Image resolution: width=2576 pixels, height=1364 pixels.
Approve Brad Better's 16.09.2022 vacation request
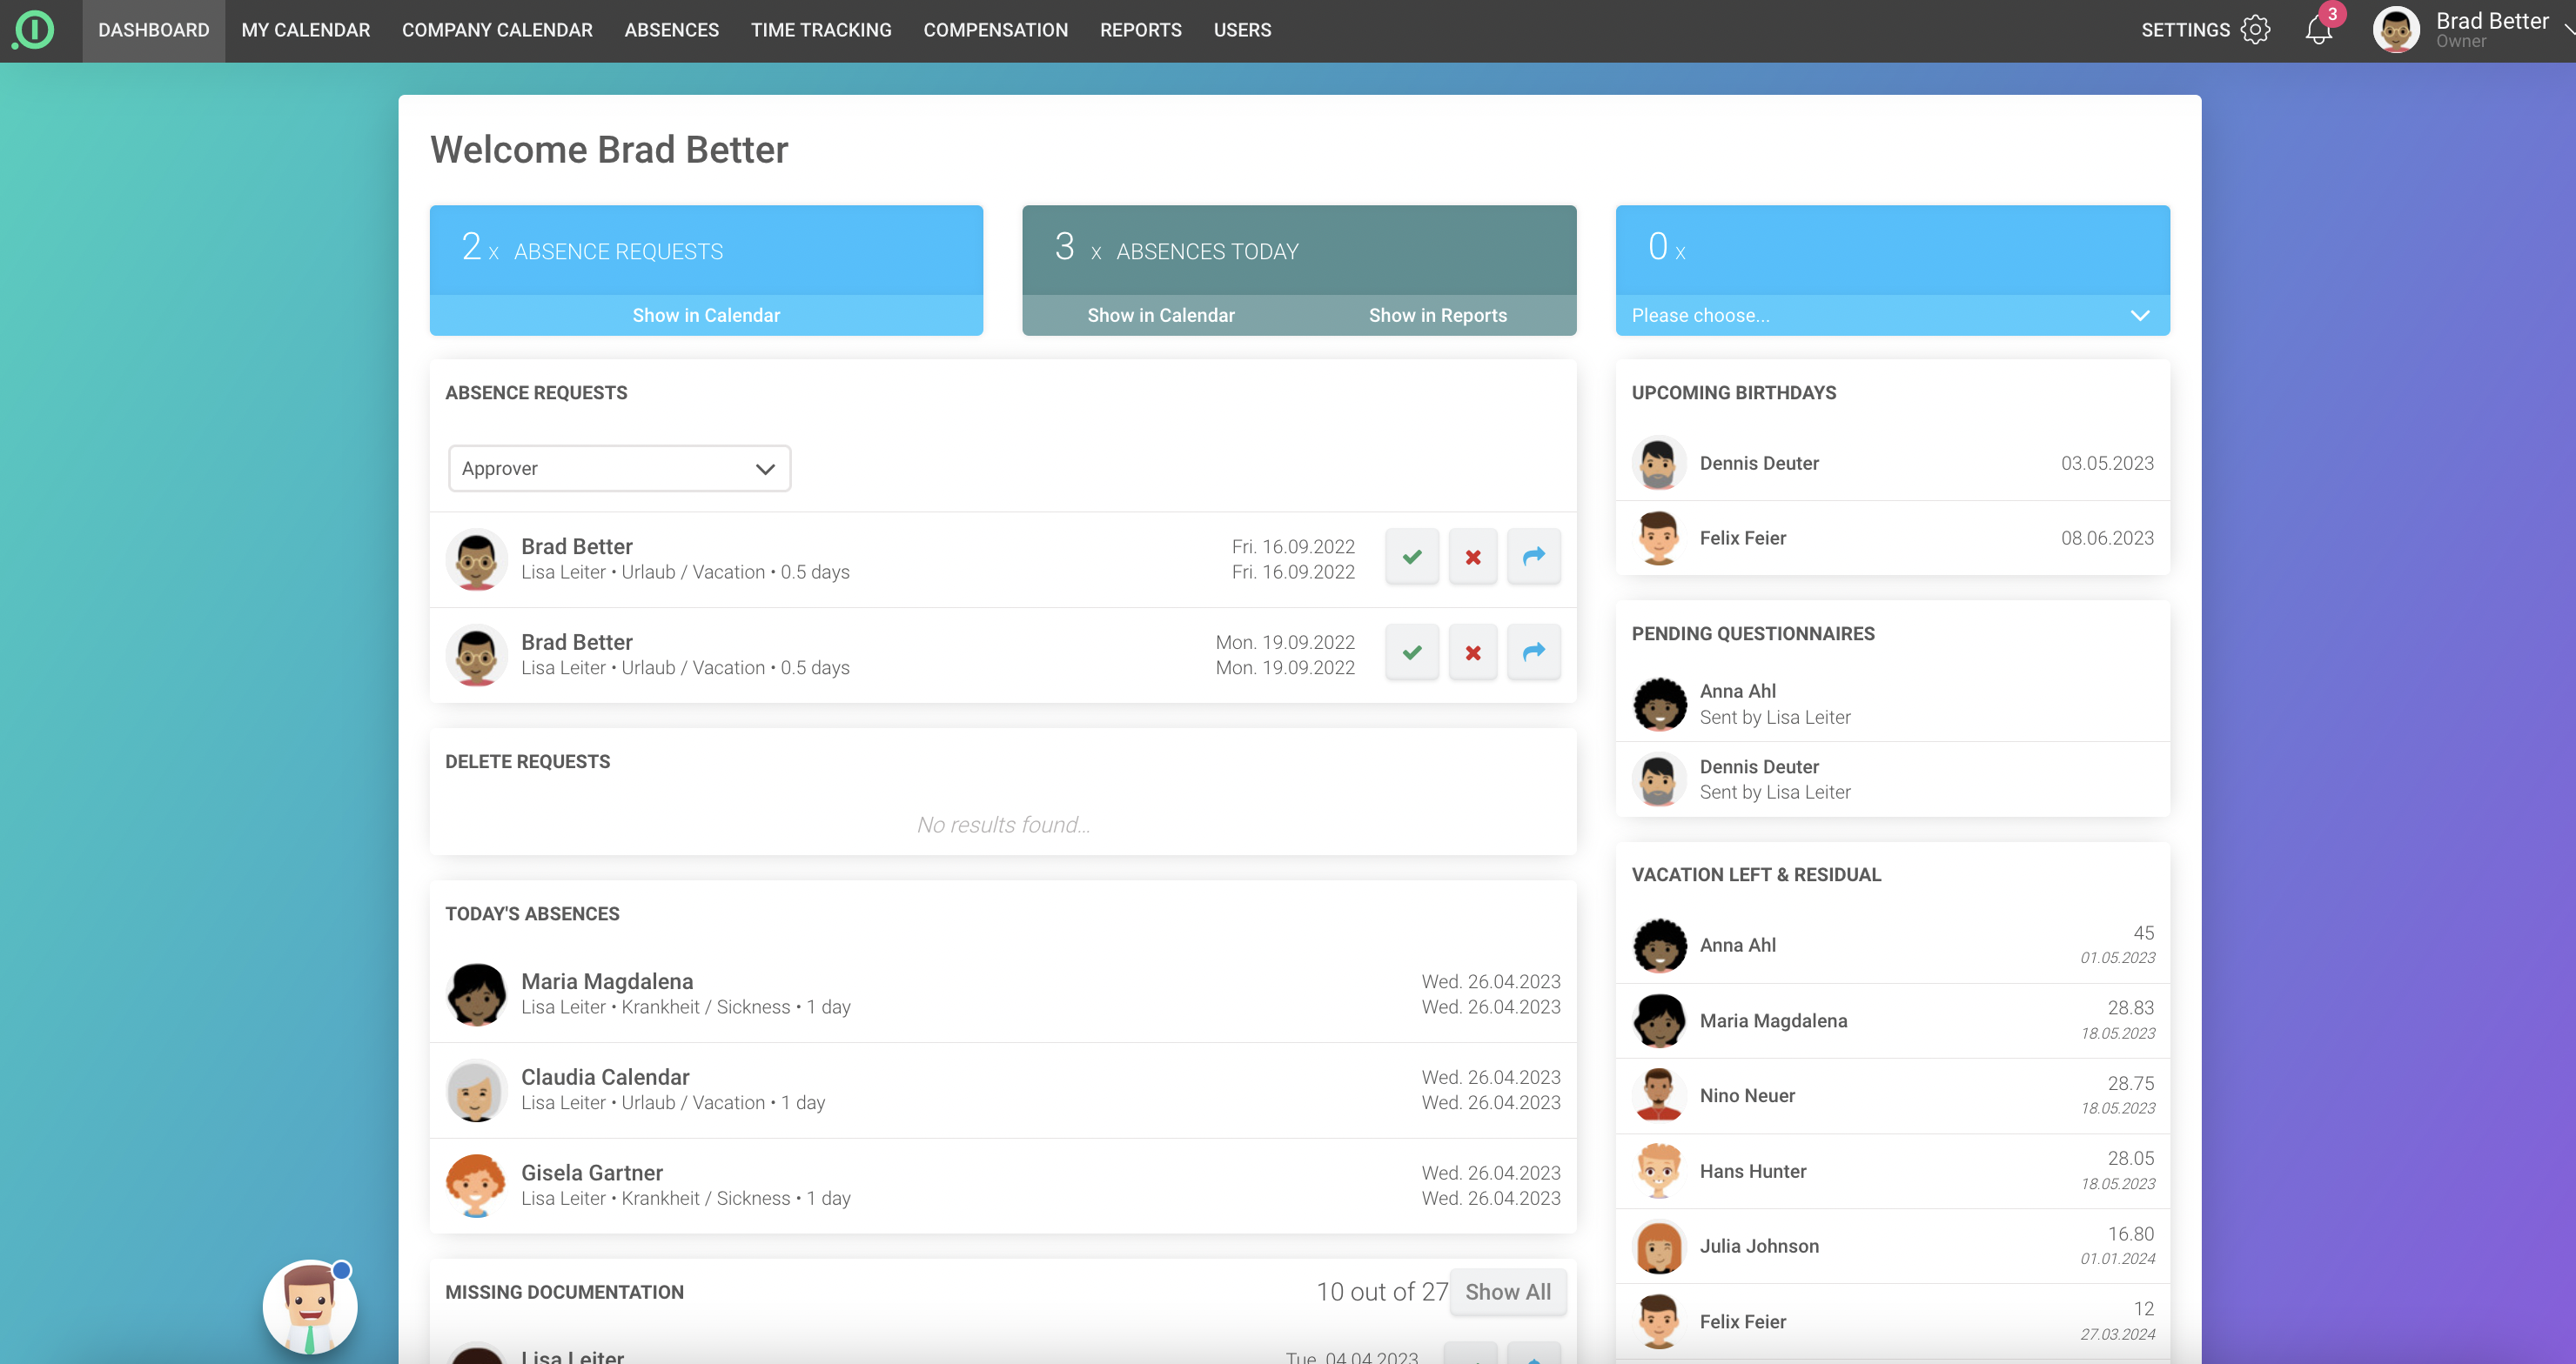click(1411, 558)
